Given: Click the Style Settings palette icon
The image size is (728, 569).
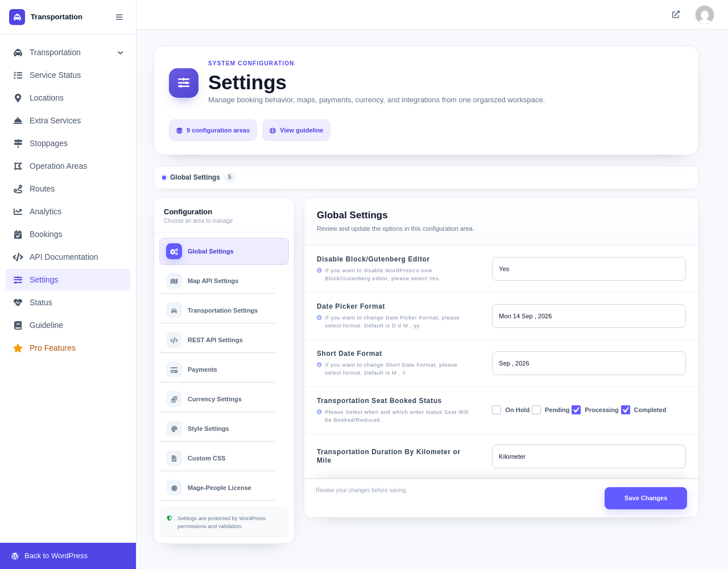Looking at the screenshot, I should [x=174, y=429].
